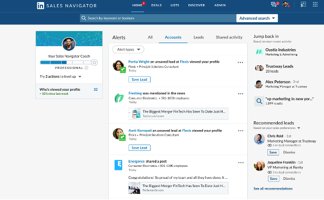
Task: Click Alex Peterson's avatar
Action: (x=259, y=84)
